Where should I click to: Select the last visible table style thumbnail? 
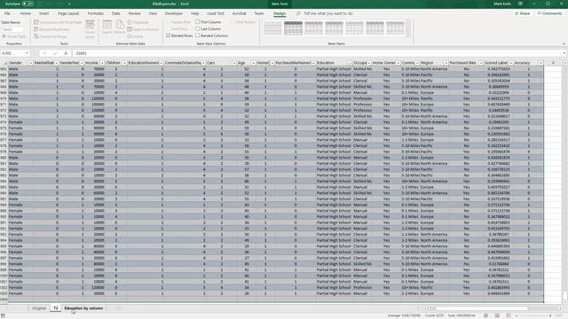[395, 28]
